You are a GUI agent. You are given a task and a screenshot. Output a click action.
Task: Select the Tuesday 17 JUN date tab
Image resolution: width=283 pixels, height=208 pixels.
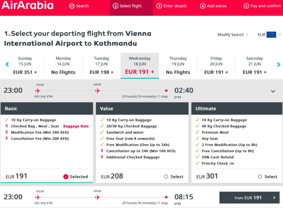(x=101, y=65)
